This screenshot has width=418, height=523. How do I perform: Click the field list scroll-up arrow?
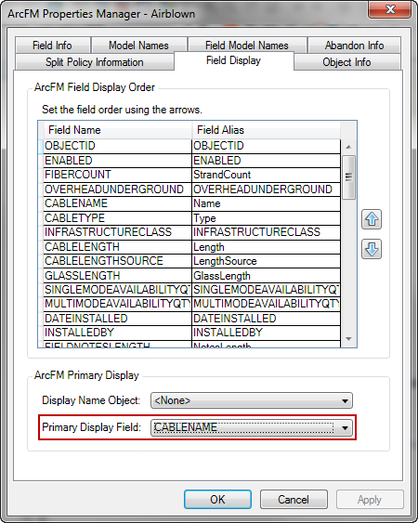tap(348, 147)
